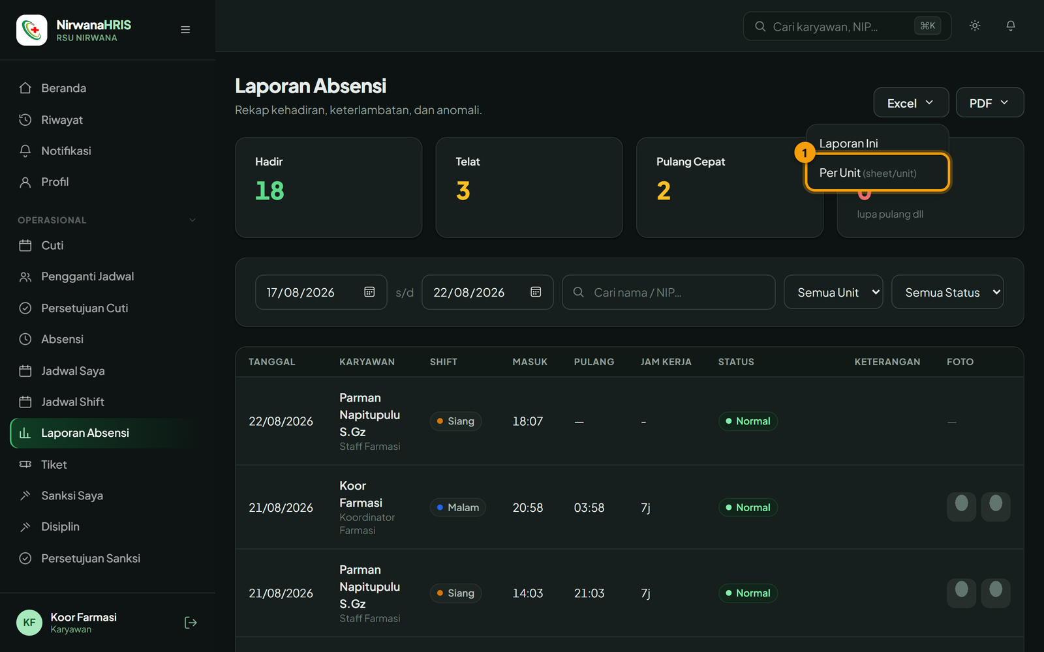
Task: Collapse the OPERASIONAL section chevron
Action: click(x=192, y=220)
